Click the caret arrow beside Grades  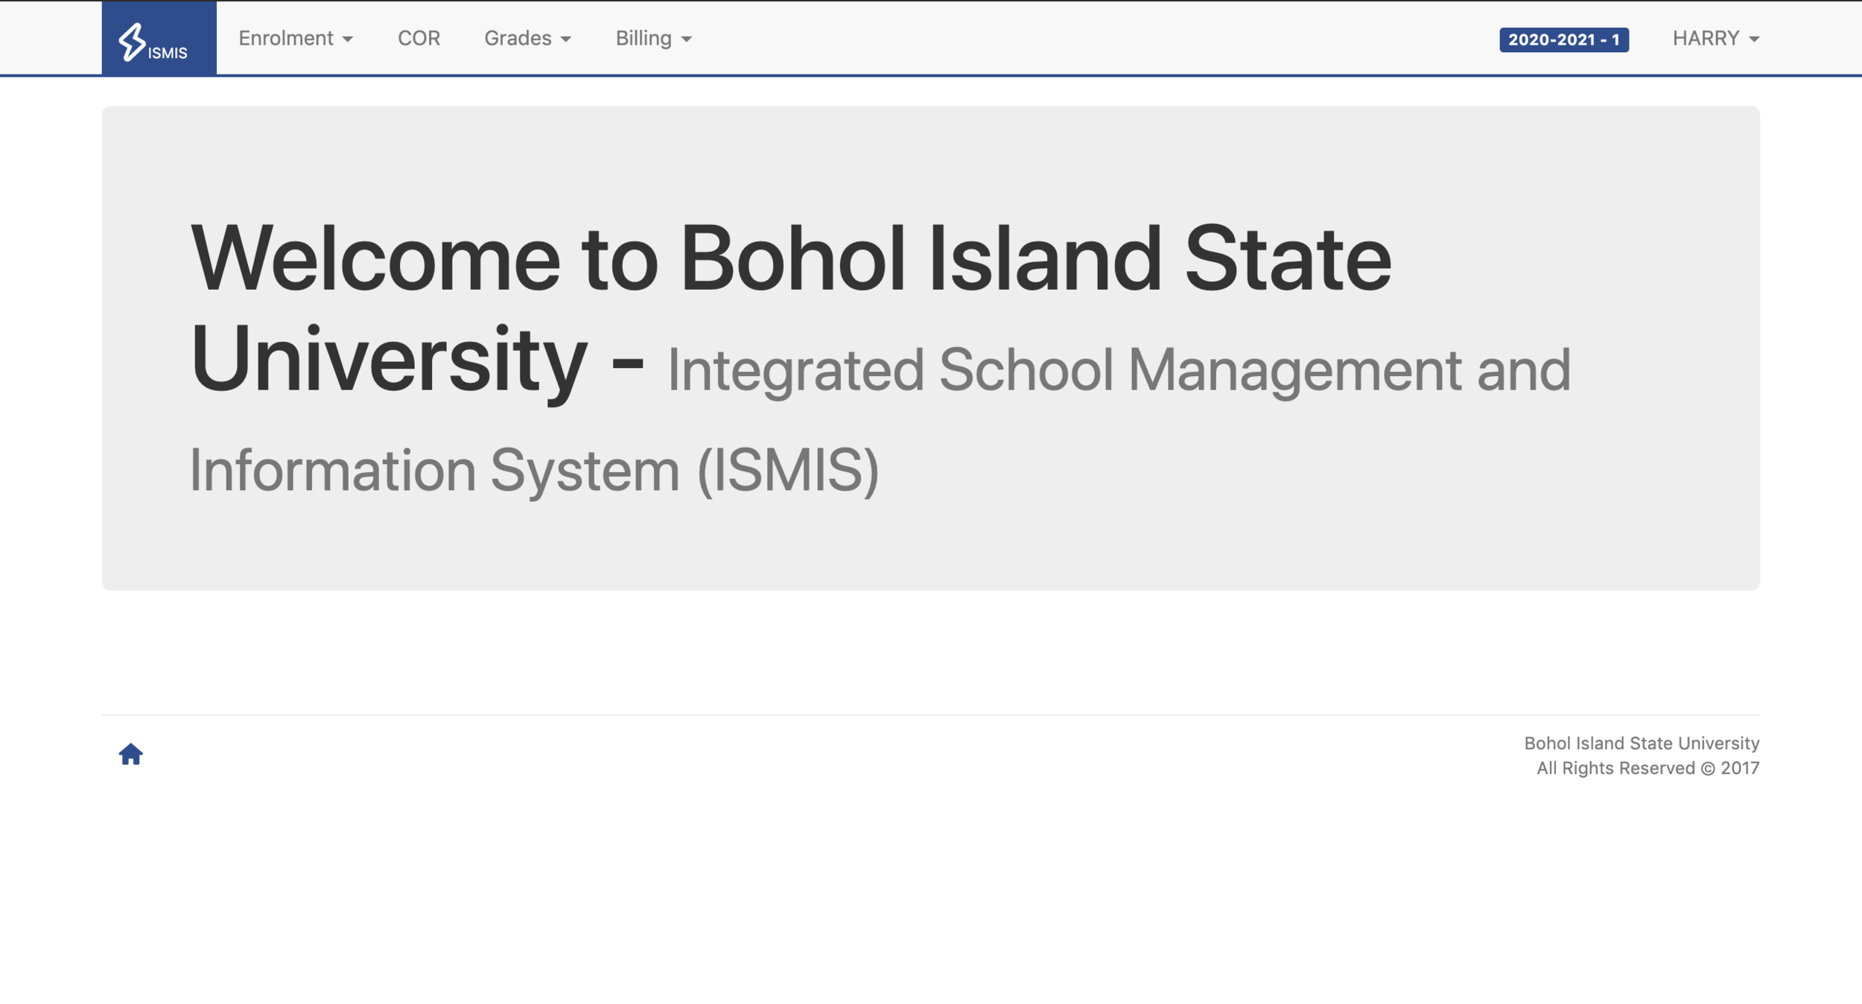[x=565, y=39]
